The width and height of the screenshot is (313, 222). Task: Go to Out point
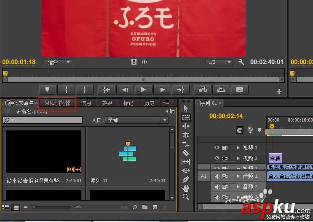[x=180, y=89]
